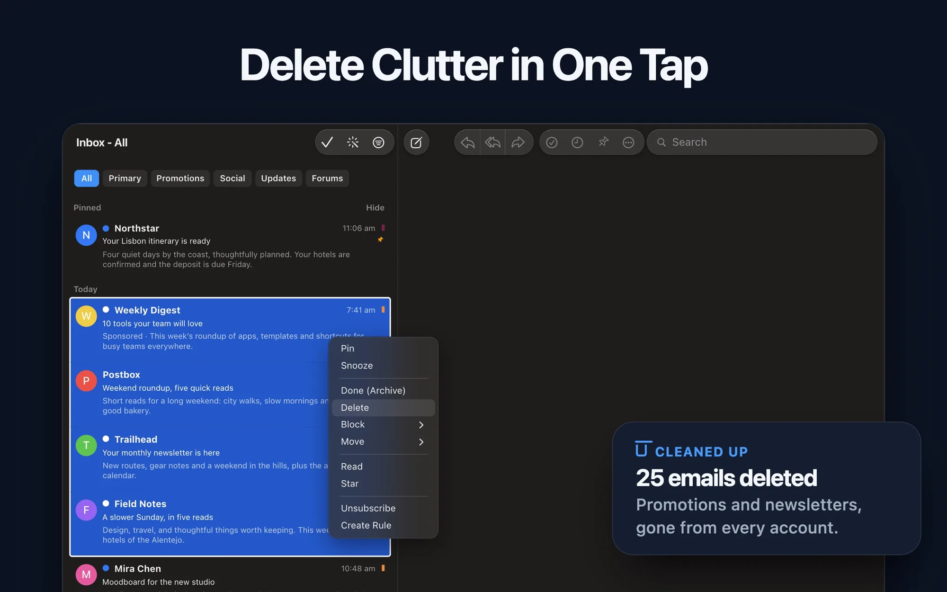Click the pinned star on Northstar email

click(380, 240)
